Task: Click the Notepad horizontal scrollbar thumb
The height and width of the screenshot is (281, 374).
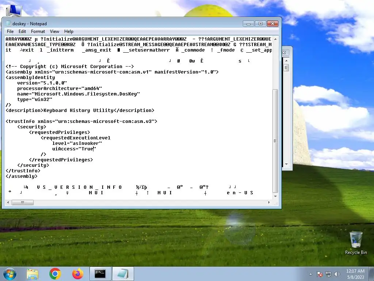Action: tap(23, 202)
